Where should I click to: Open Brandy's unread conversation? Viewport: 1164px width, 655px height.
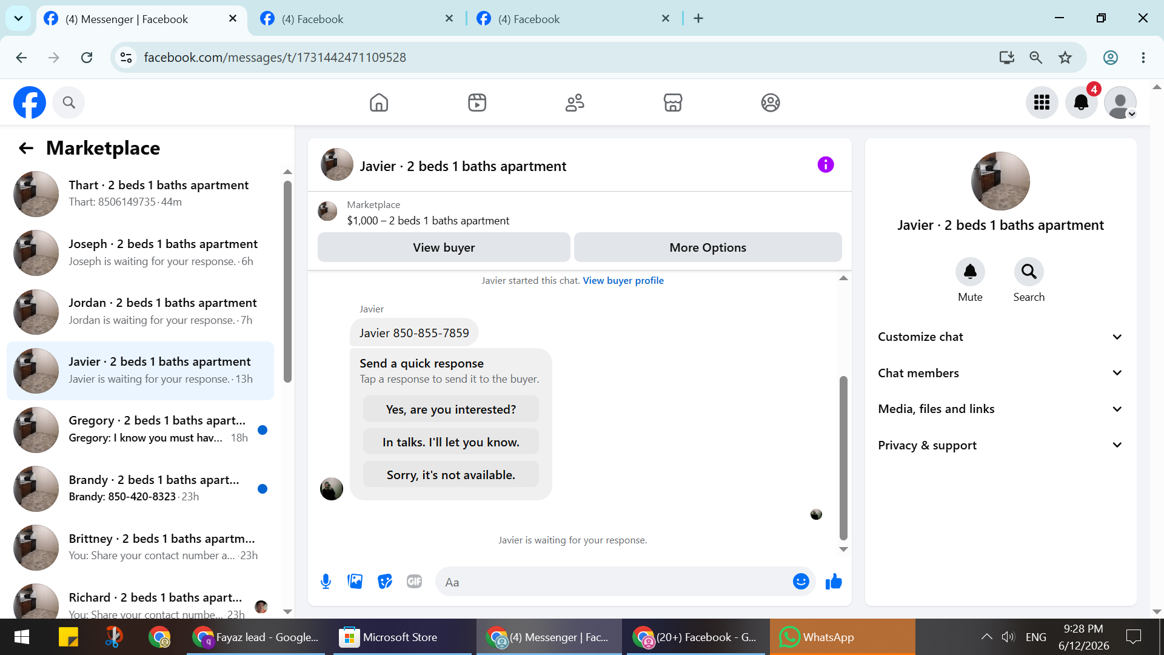(x=140, y=488)
